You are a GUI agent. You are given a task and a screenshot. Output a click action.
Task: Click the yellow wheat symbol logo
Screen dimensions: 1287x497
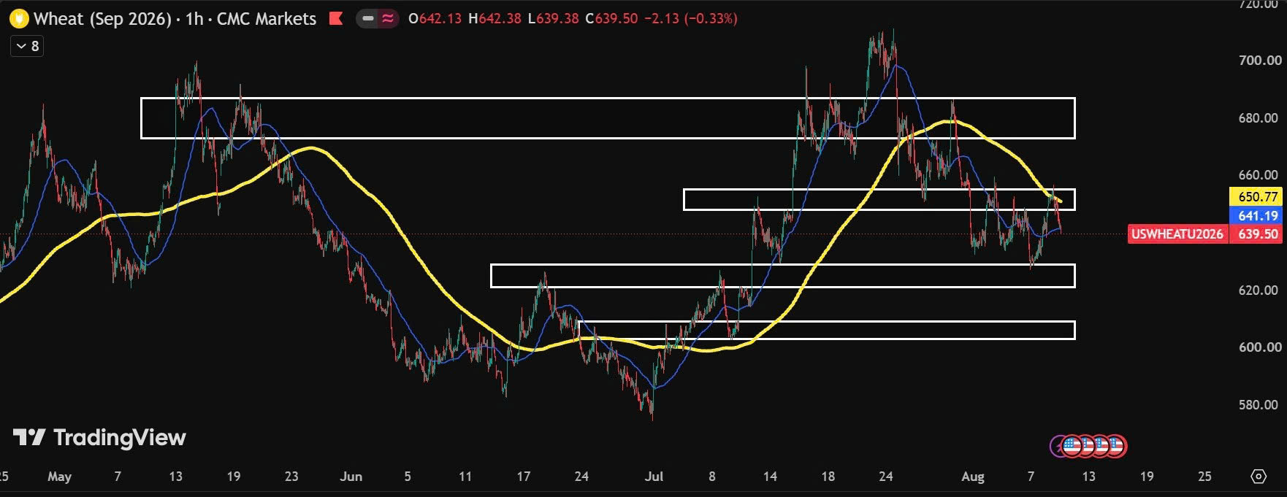pyautogui.click(x=18, y=19)
